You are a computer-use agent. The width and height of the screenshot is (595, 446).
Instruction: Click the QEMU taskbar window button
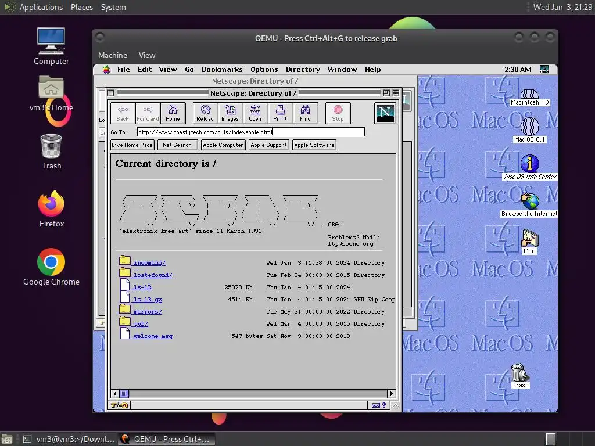167,439
